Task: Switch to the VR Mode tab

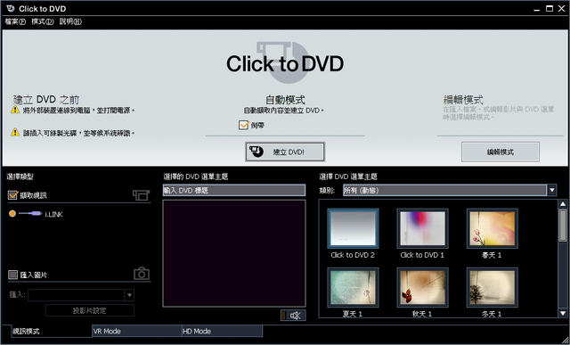Action: coord(136,331)
